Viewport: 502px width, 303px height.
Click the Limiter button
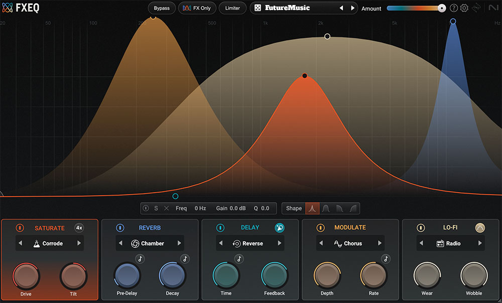point(232,8)
